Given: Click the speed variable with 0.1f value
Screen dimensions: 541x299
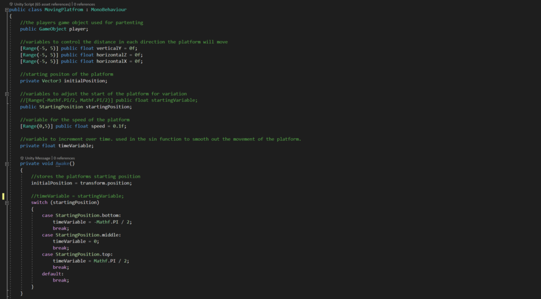Looking at the screenshot, I should click(98, 127).
